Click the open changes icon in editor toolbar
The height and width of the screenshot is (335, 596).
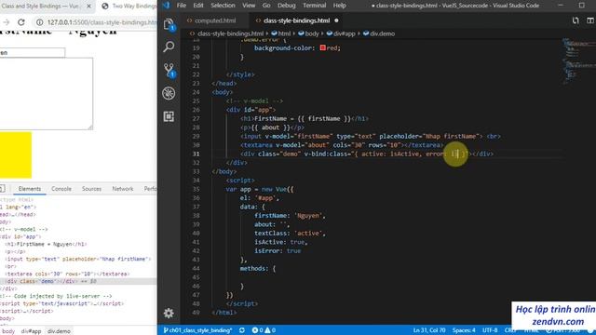click(x=576, y=20)
